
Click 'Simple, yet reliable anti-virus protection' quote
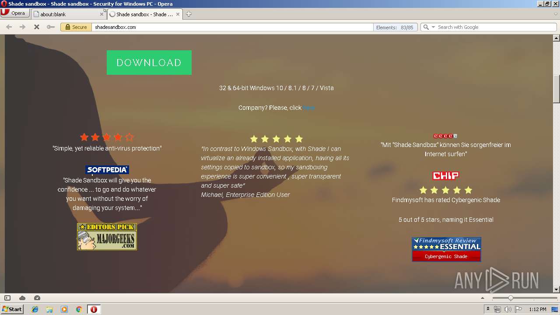click(x=107, y=148)
